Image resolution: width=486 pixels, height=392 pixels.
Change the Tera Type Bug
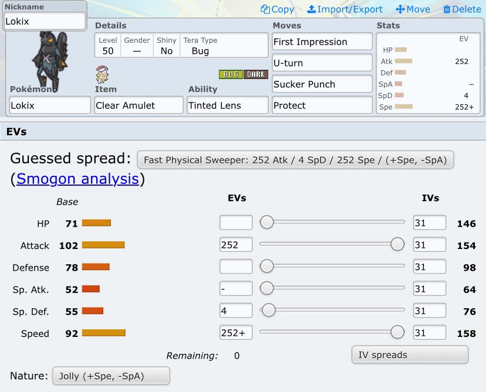(x=200, y=46)
